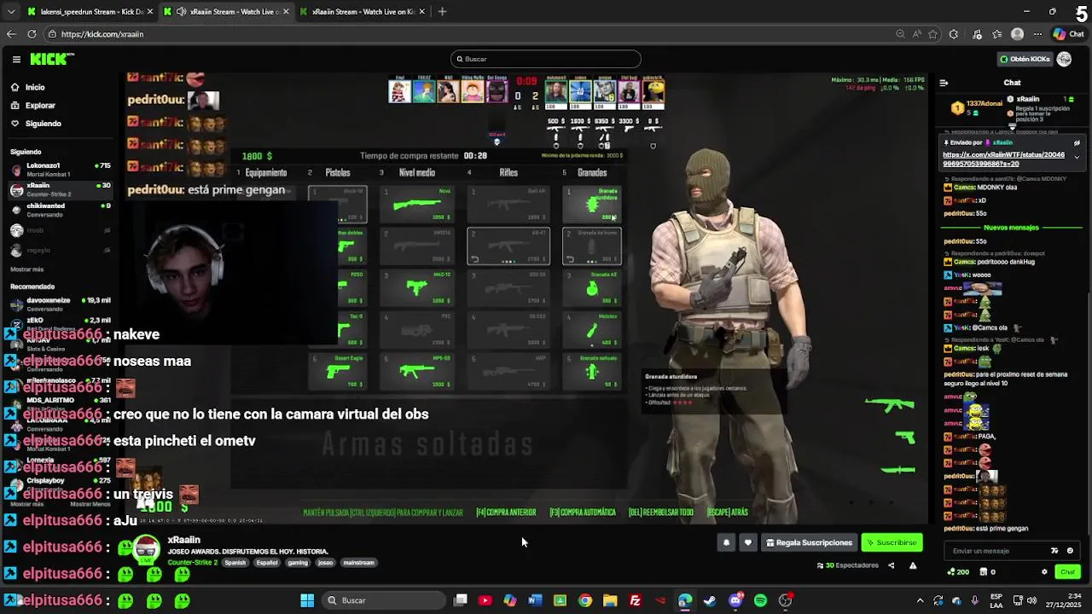Image resolution: width=1092 pixels, height=614 pixels.
Task: Click the KICK logo
Action: click(x=52, y=59)
